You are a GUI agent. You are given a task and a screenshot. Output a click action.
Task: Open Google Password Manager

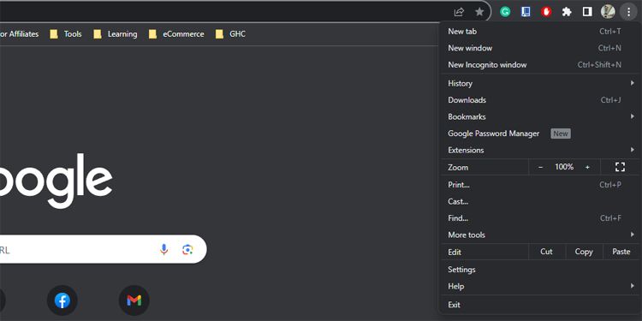pos(540,134)
